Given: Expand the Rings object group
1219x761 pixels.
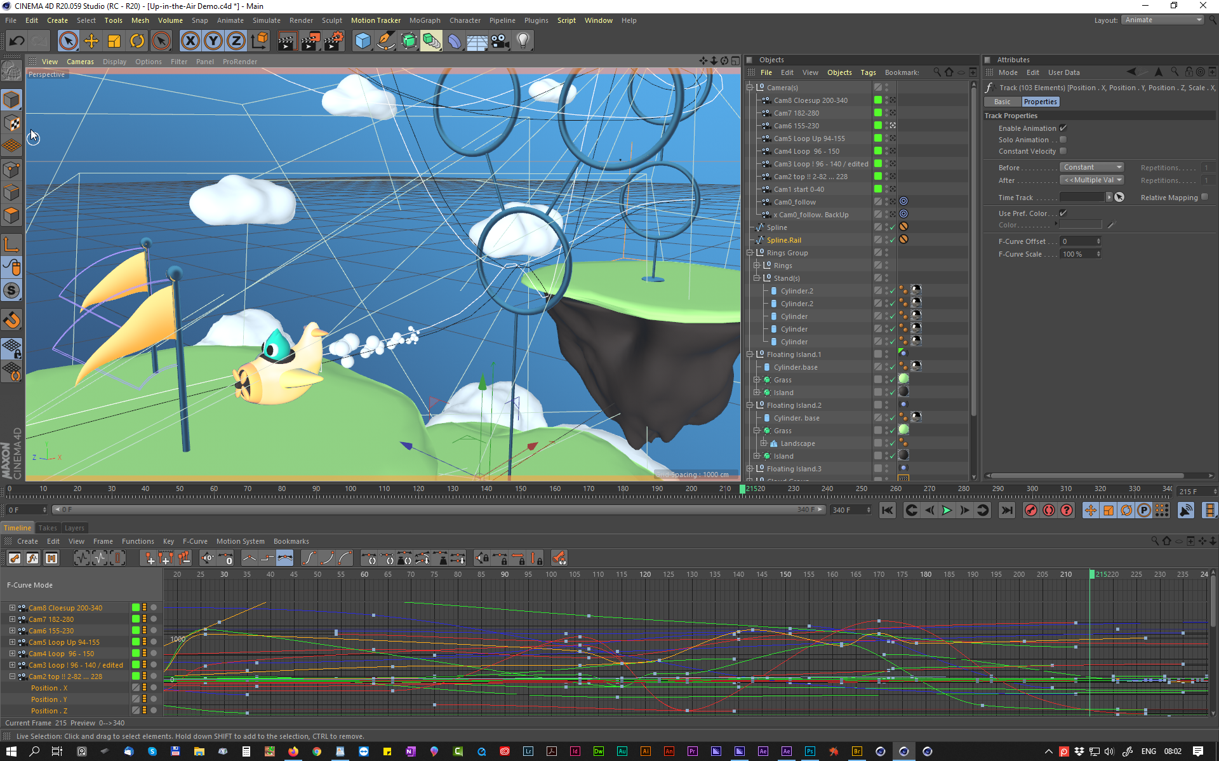Looking at the screenshot, I should (757, 266).
